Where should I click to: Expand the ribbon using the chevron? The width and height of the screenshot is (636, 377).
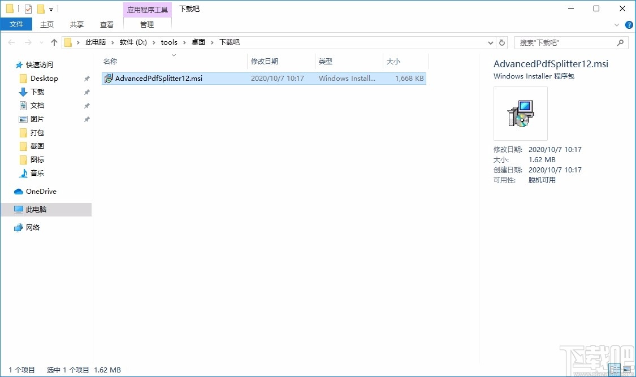pyautogui.click(x=617, y=24)
